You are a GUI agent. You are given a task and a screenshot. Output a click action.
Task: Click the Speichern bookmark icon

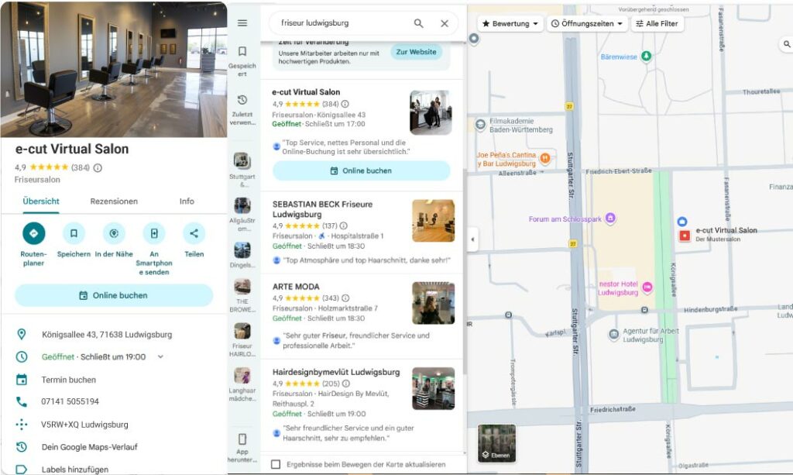[74, 233]
